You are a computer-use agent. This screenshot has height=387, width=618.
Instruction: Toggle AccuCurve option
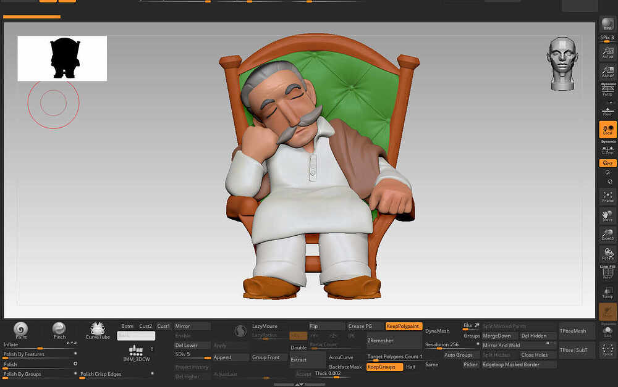click(x=341, y=357)
